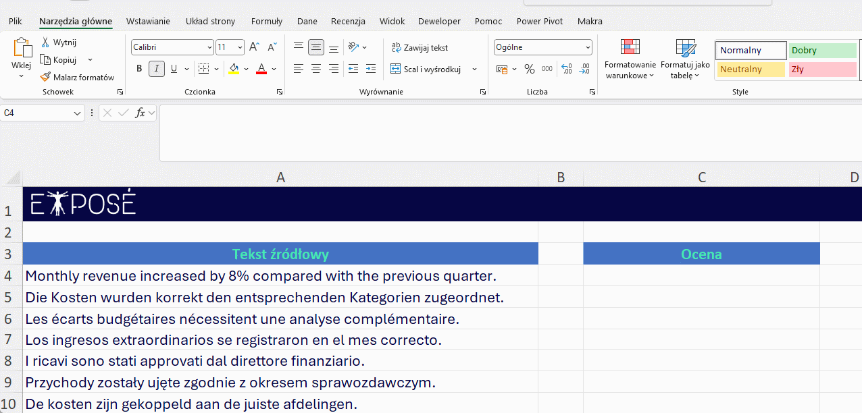Click the insert function fx icon

140,113
